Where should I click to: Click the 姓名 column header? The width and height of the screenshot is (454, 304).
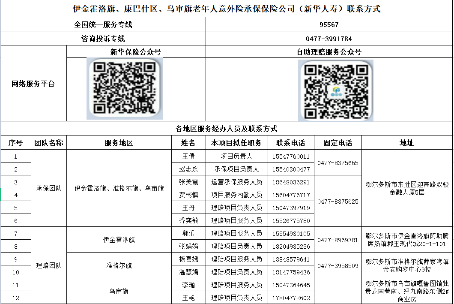point(188,143)
